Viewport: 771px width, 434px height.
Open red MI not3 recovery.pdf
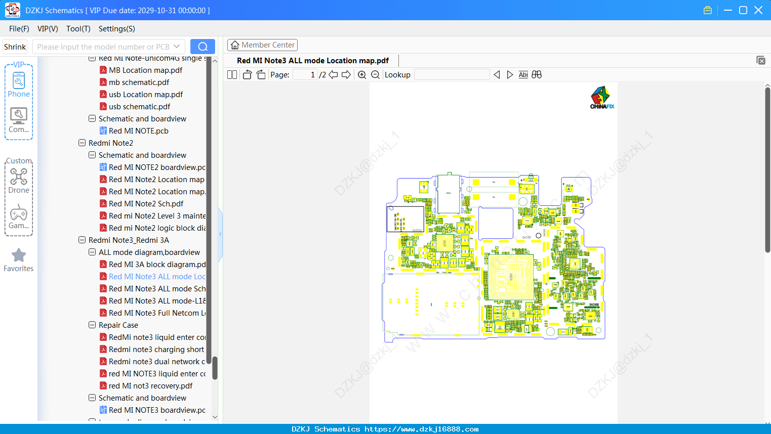point(146,386)
